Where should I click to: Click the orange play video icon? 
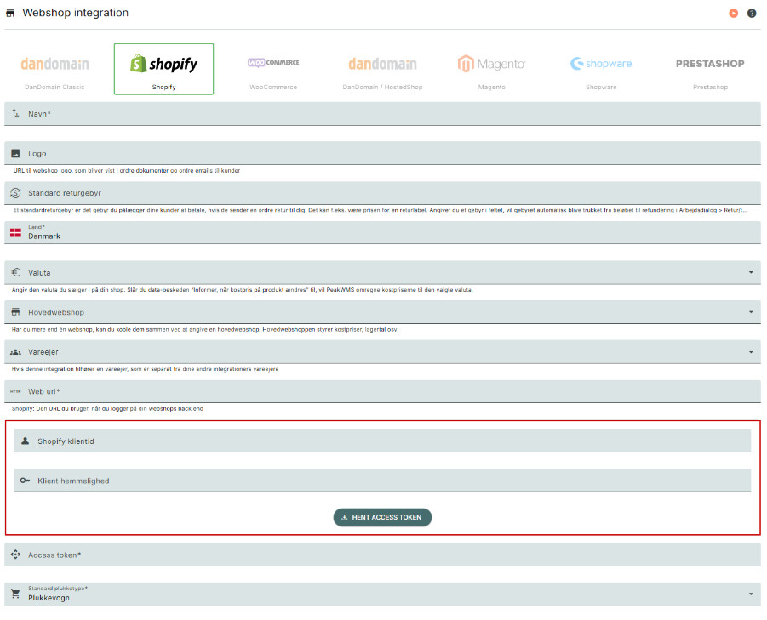click(733, 14)
